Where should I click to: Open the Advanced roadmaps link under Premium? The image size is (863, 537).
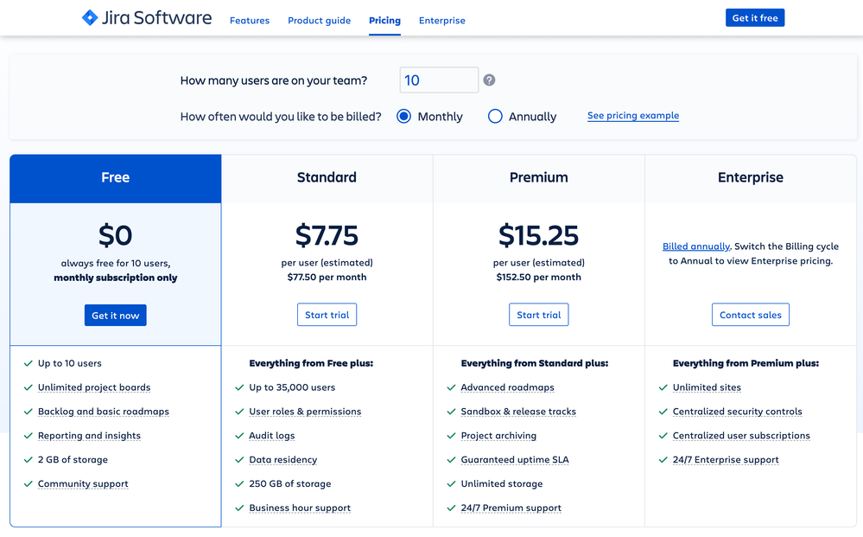click(507, 387)
